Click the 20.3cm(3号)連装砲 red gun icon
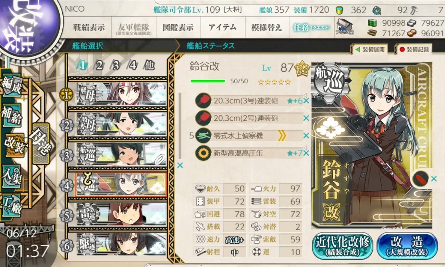 (203, 100)
